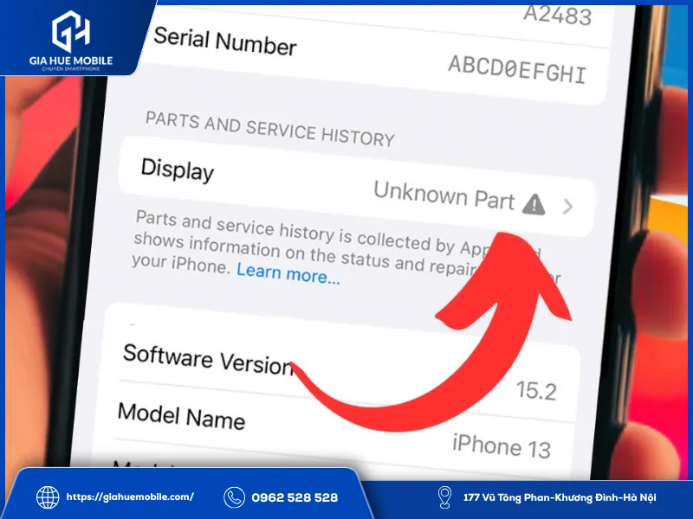
Task: Click the location pin icon in the footer
Action: click(x=444, y=497)
